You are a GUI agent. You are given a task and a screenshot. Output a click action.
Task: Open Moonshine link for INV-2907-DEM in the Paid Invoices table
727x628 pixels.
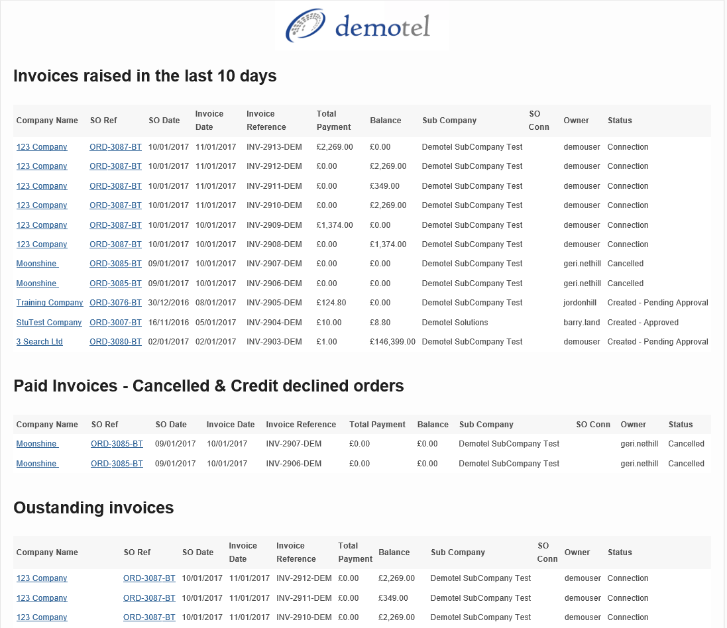pyautogui.click(x=37, y=444)
